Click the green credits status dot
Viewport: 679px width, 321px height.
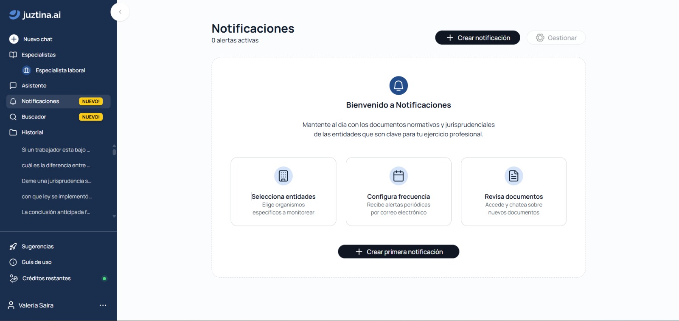tap(104, 279)
